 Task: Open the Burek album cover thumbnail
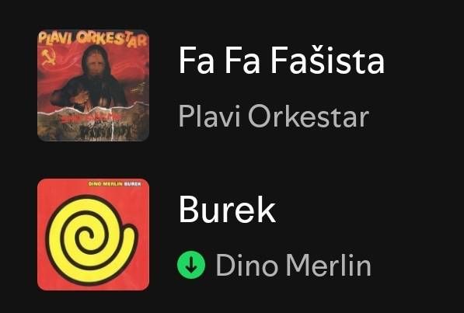(93, 235)
